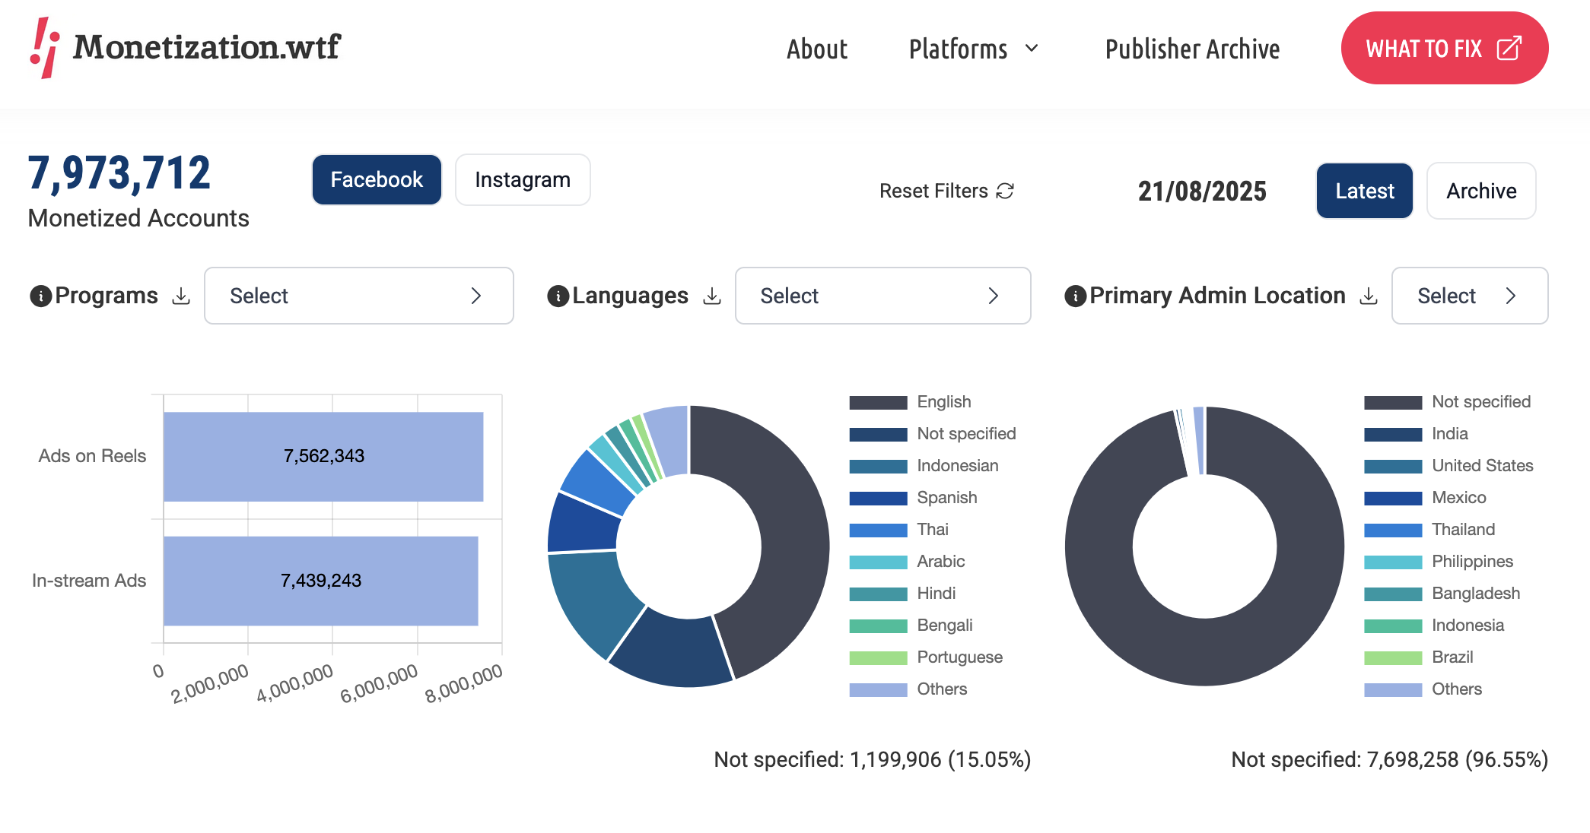The width and height of the screenshot is (1590, 833).
Task: Toggle the Bangladesh legend swatch
Action: click(1393, 594)
